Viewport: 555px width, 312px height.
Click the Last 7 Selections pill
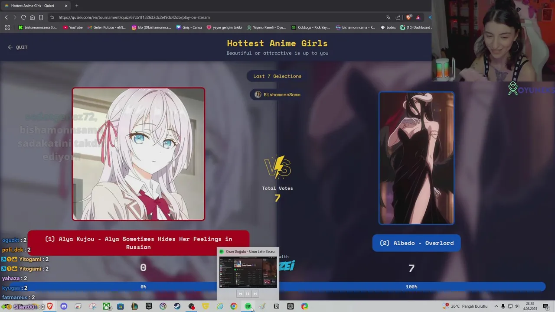click(x=277, y=76)
